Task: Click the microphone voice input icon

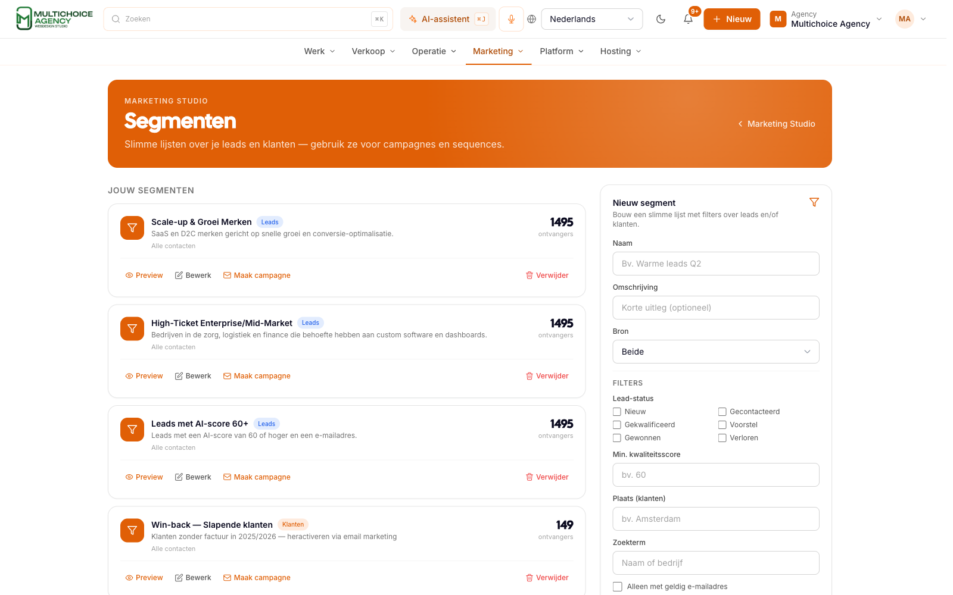Action: 511,19
